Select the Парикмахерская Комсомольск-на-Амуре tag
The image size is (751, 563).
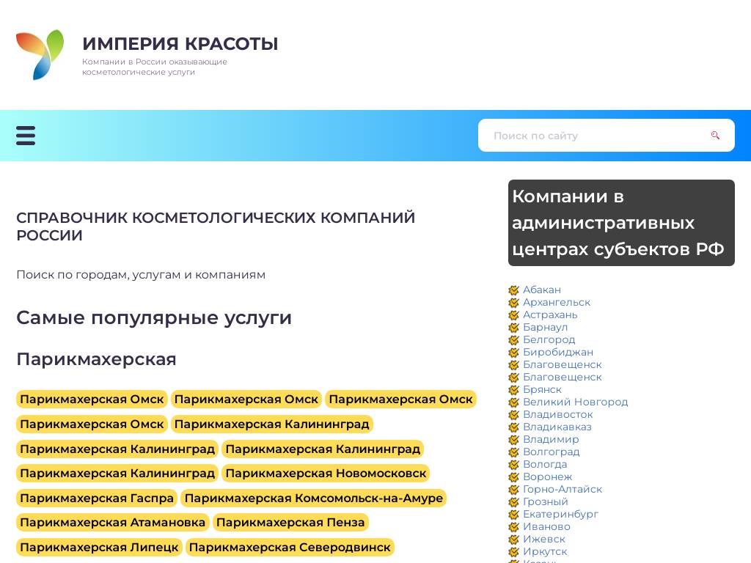(x=314, y=498)
